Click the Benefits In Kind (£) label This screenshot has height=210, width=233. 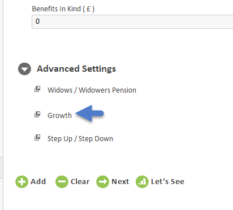pos(63,9)
